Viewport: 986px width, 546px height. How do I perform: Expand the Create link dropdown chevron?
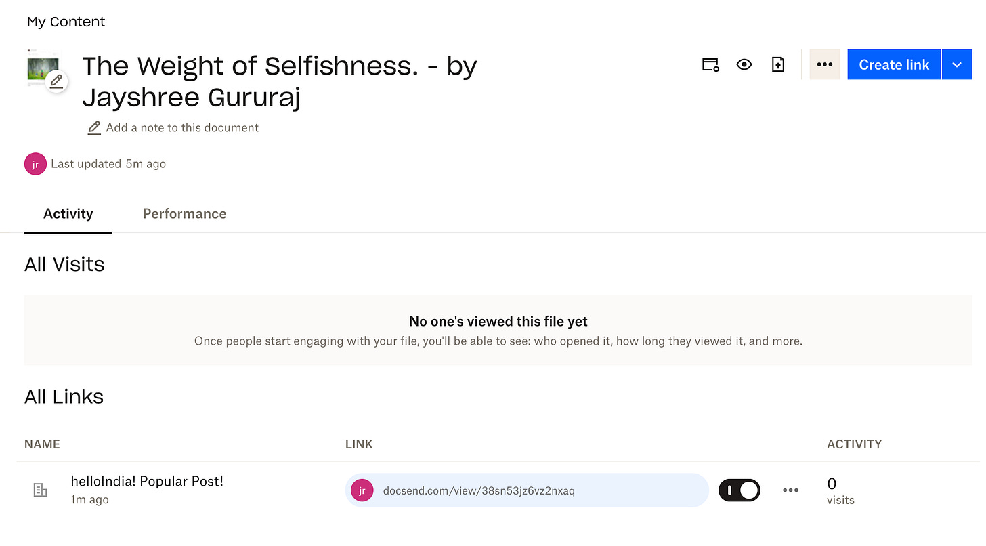[956, 64]
